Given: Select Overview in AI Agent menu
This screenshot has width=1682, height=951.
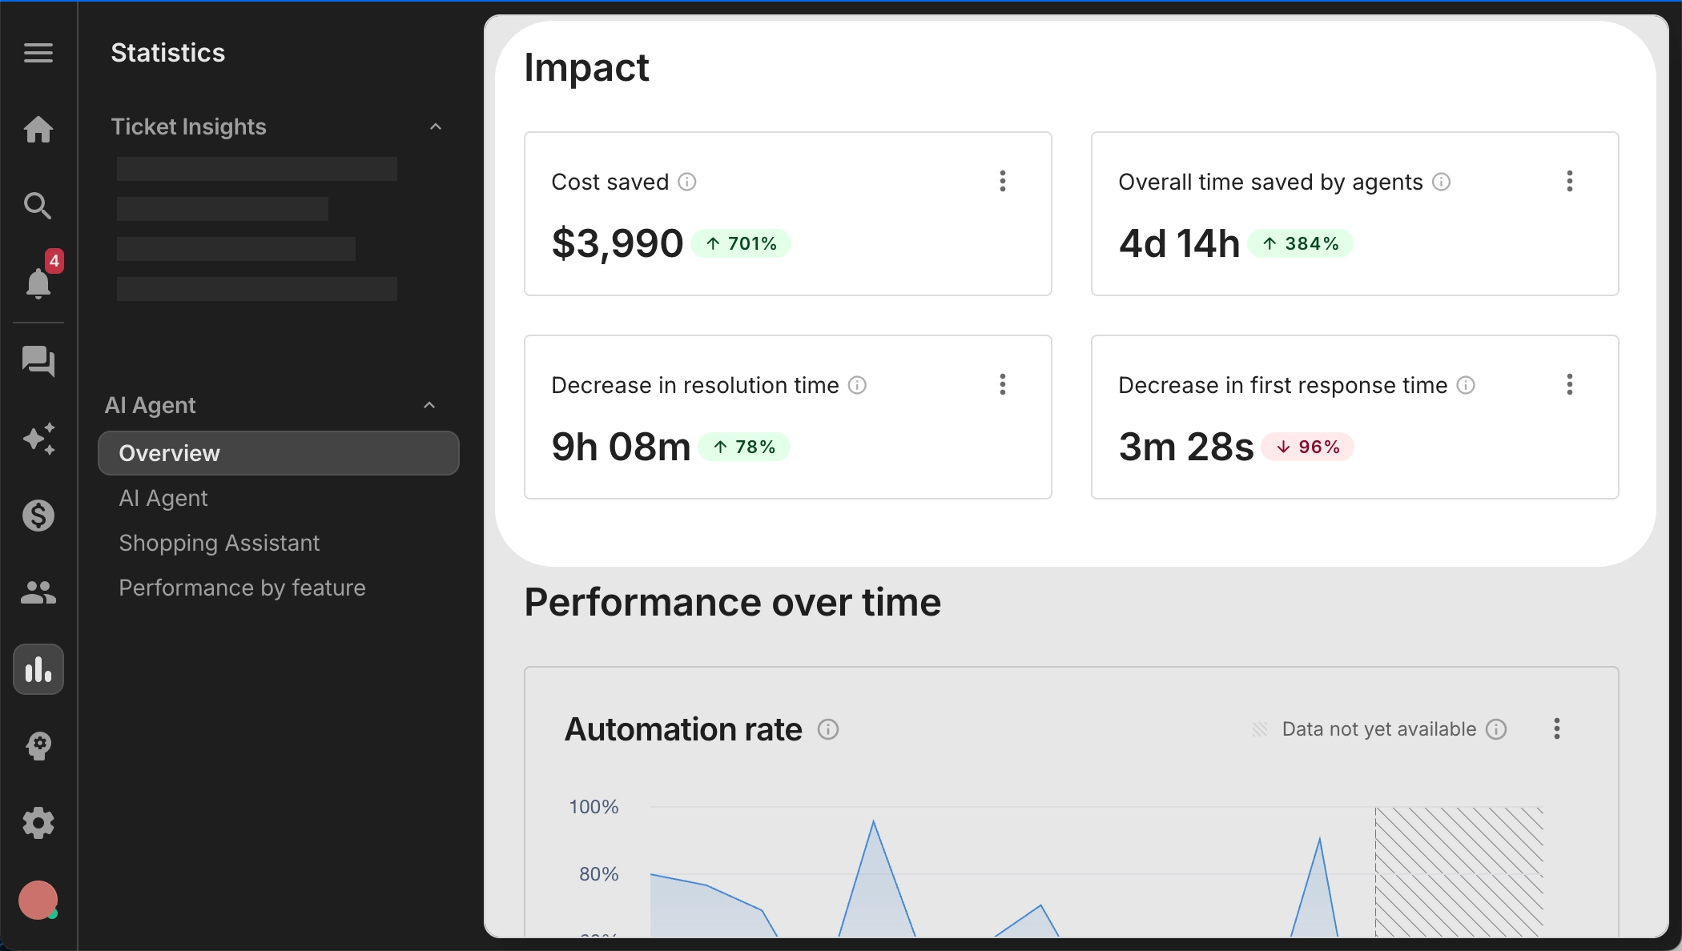Looking at the screenshot, I should pyautogui.click(x=279, y=453).
